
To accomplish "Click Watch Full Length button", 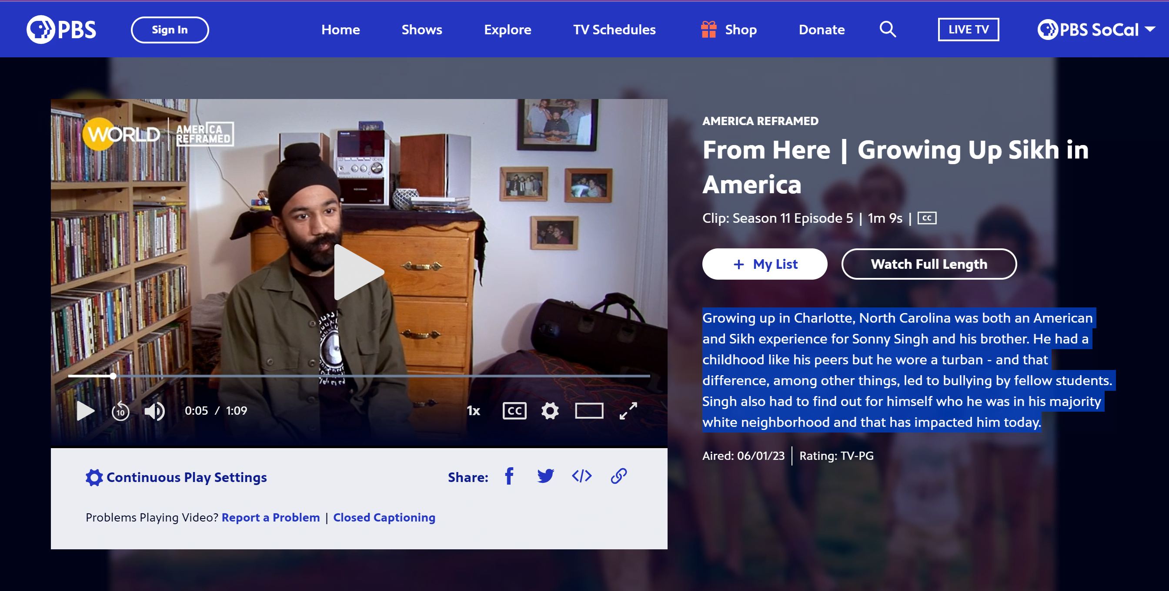I will tap(929, 264).
